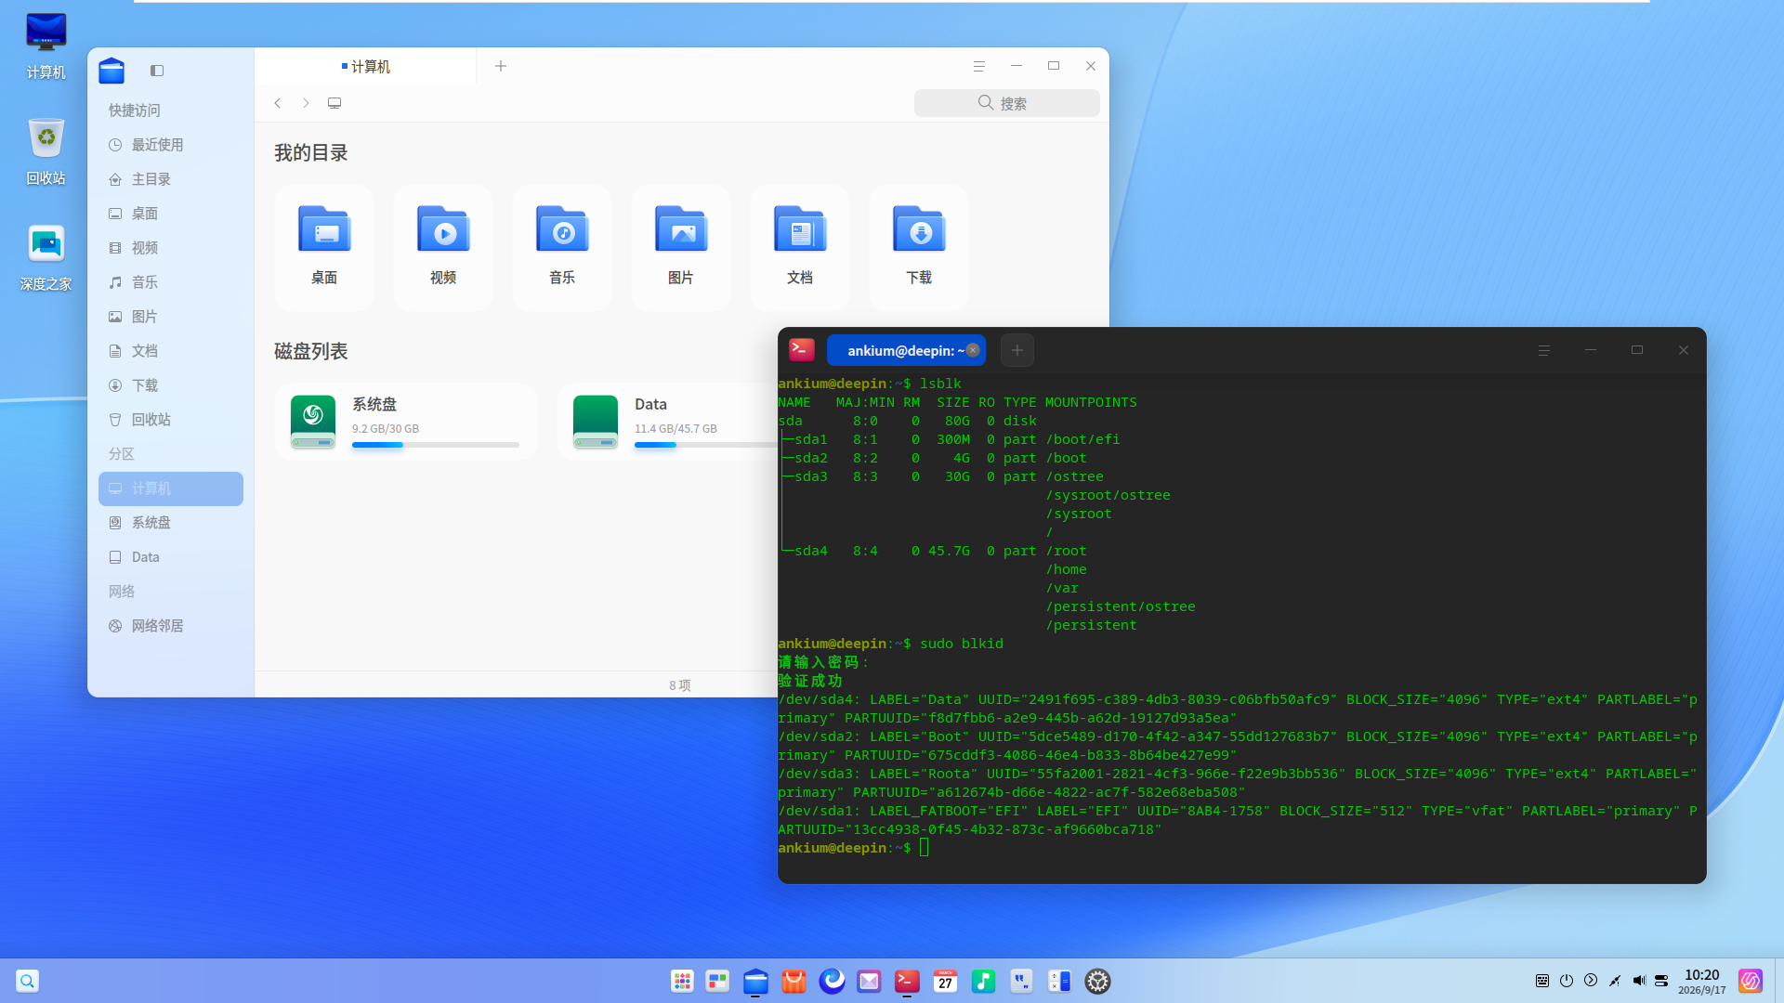Open the calendar app in the dock
Image resolution: width=1784 pixels, height=1003 pixels.
click(945, 981)
